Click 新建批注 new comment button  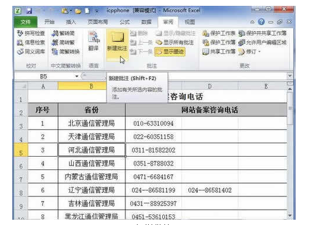tap(117, 44)
